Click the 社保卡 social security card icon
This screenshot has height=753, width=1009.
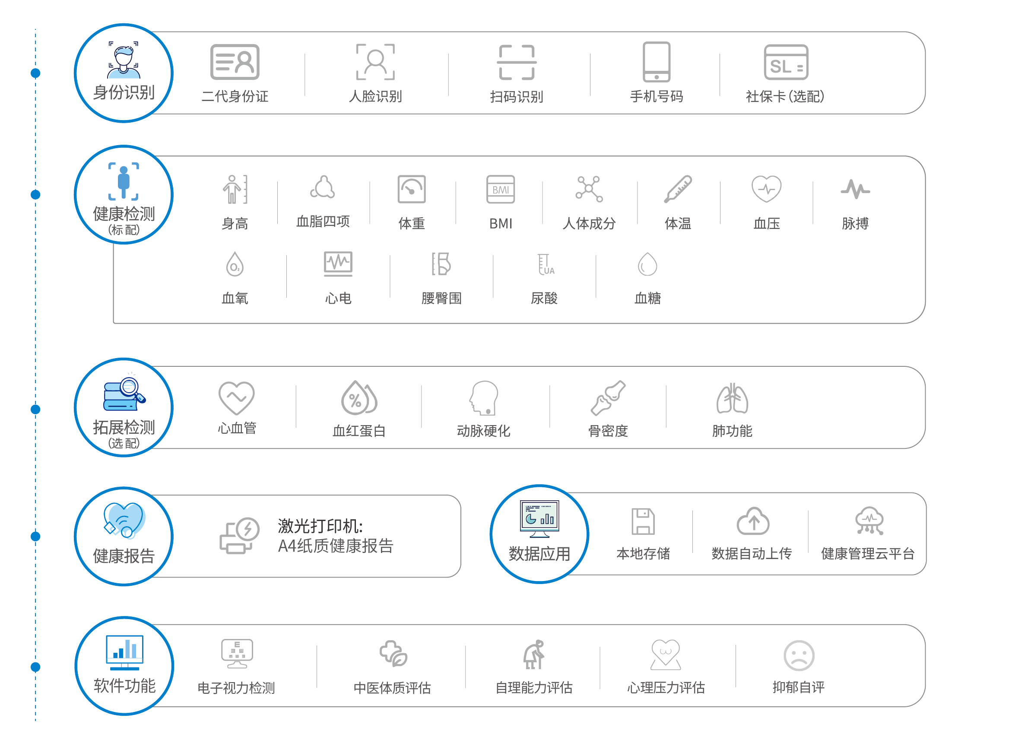[x=785, y=62]
